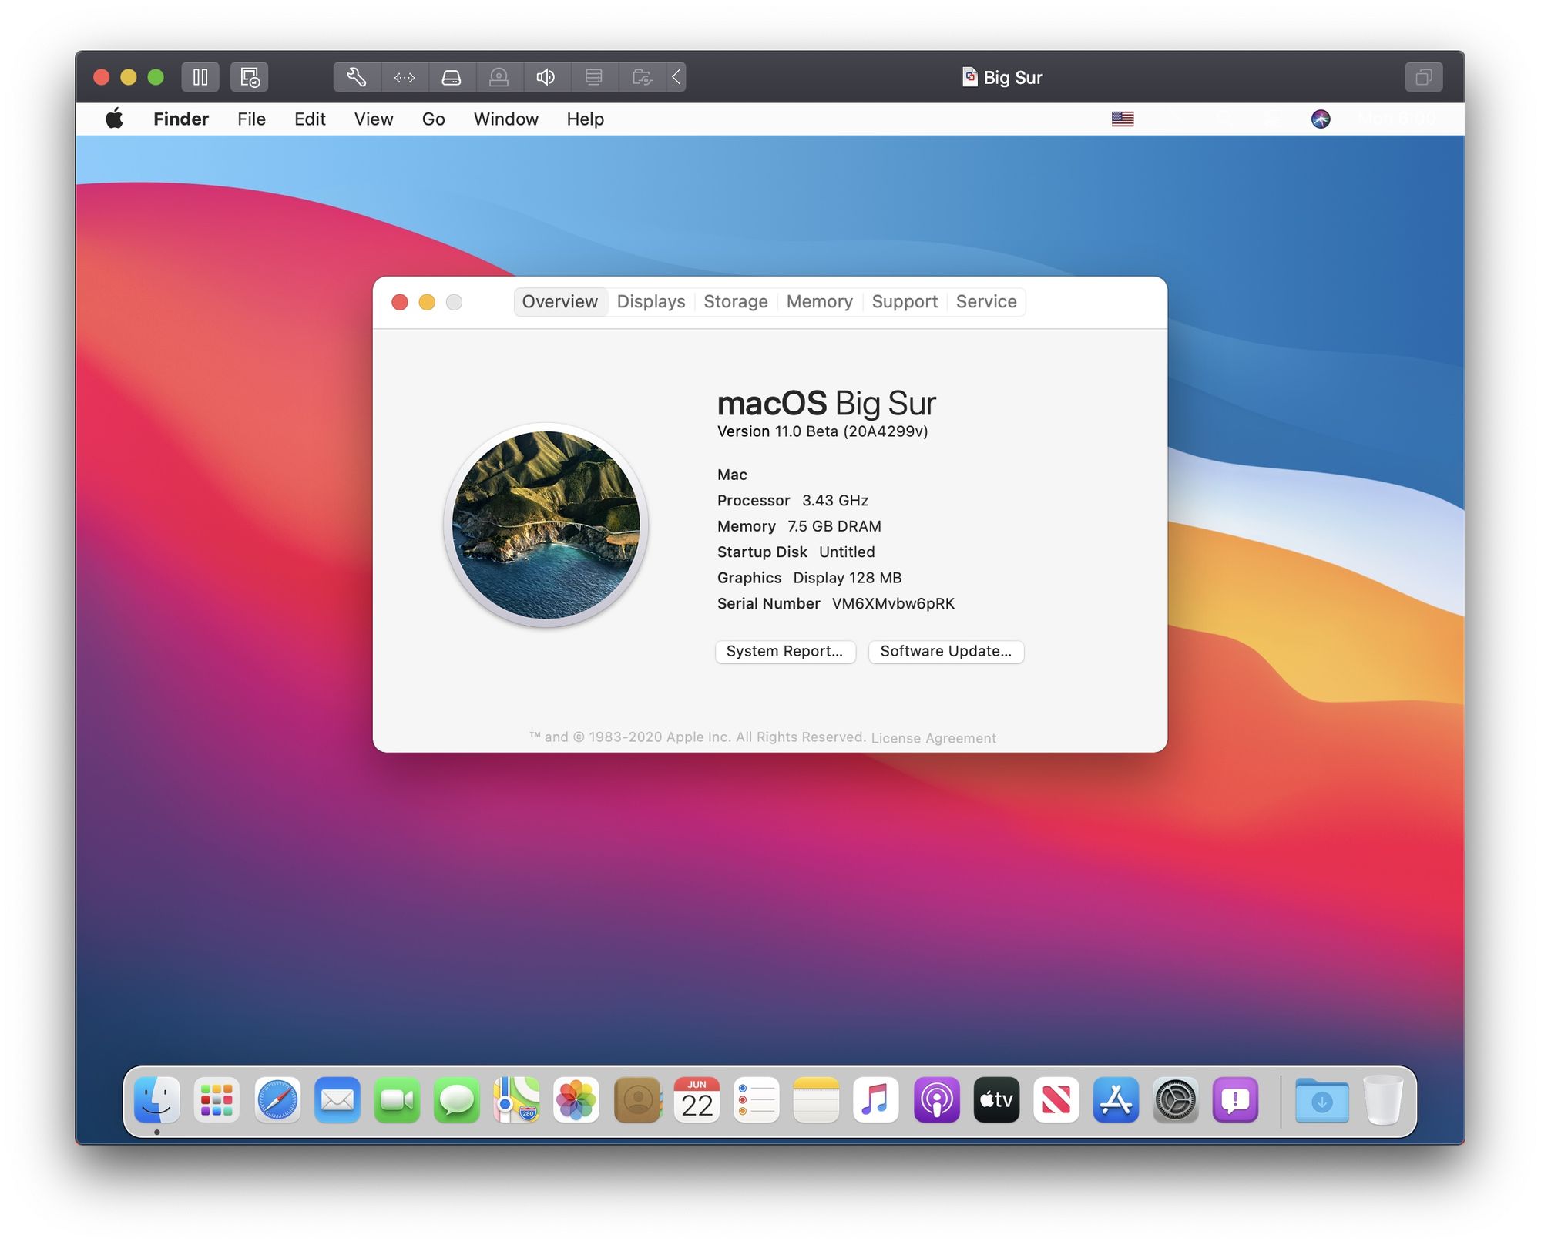Open Apple TV app from Dock
This screenshot has width=1541, height=1245.
point(996,1102)
